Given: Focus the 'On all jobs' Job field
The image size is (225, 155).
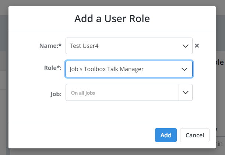Looking at the screenshot, I should pos(122,92).
